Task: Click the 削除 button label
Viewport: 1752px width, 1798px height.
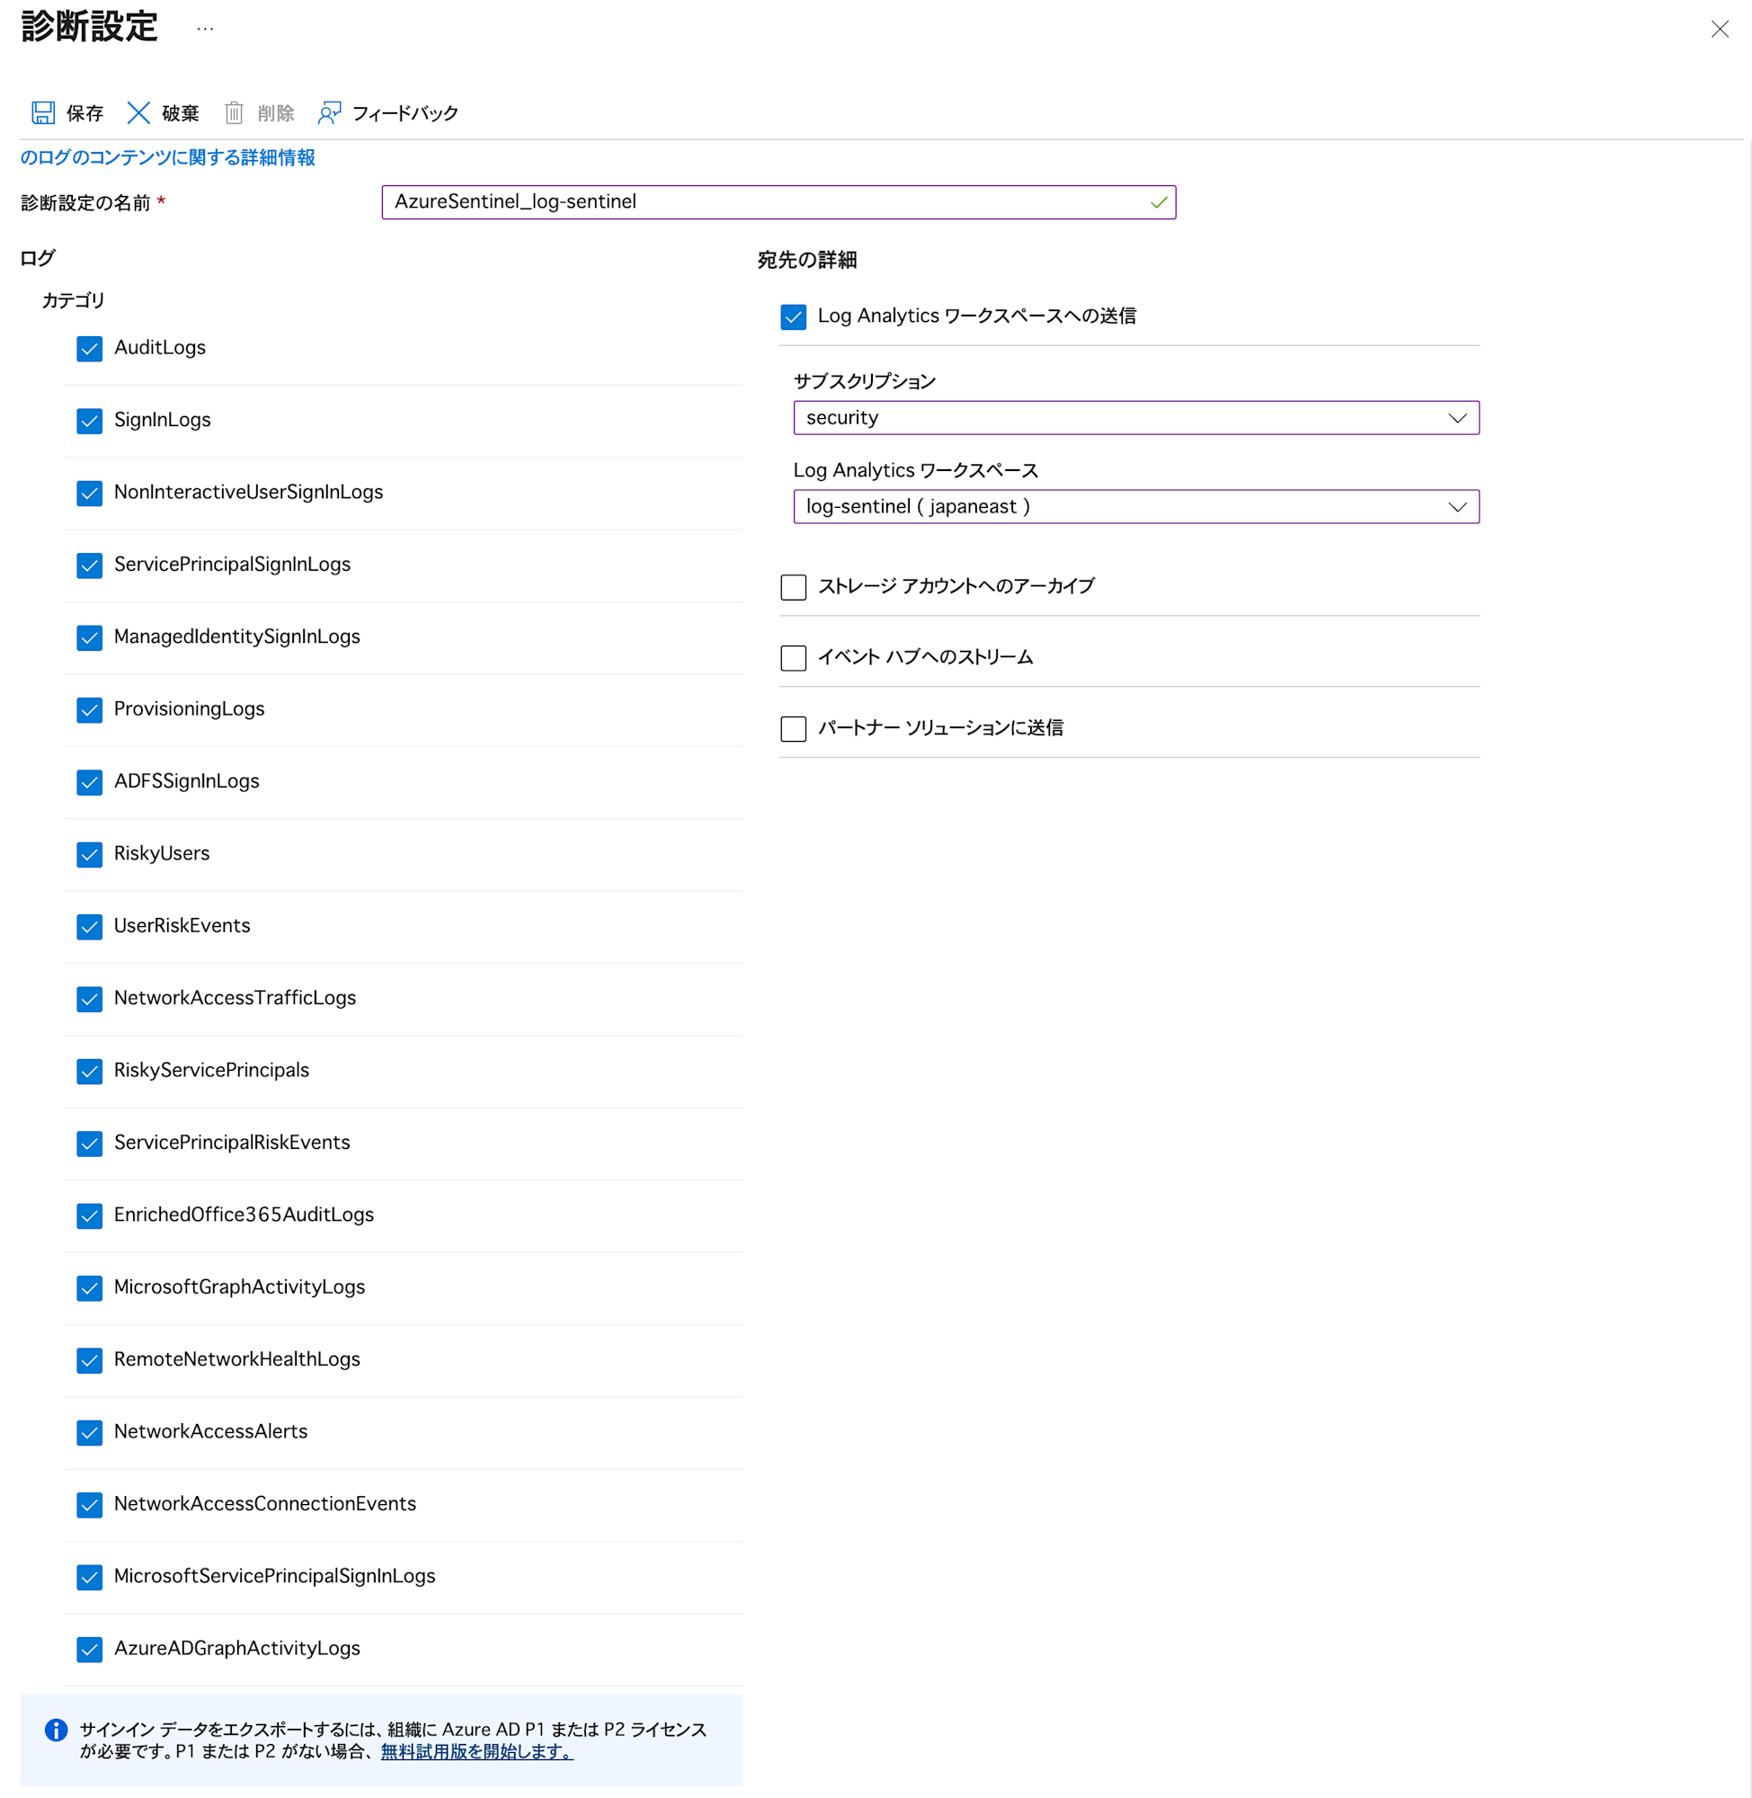Action: (x=276, y=113)
